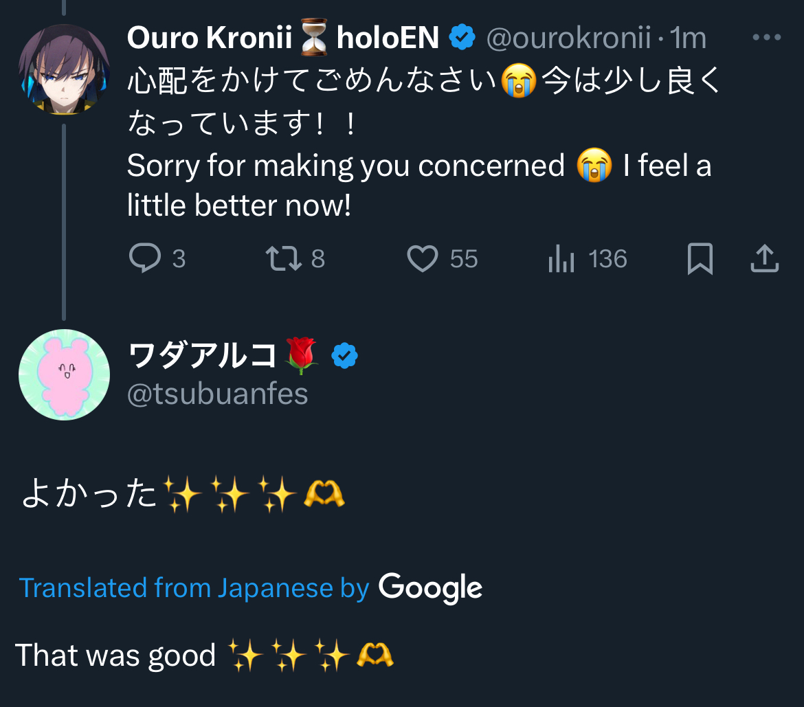Open the @ourokronii handle link
804x707 pixels.
tap(568, 38)
